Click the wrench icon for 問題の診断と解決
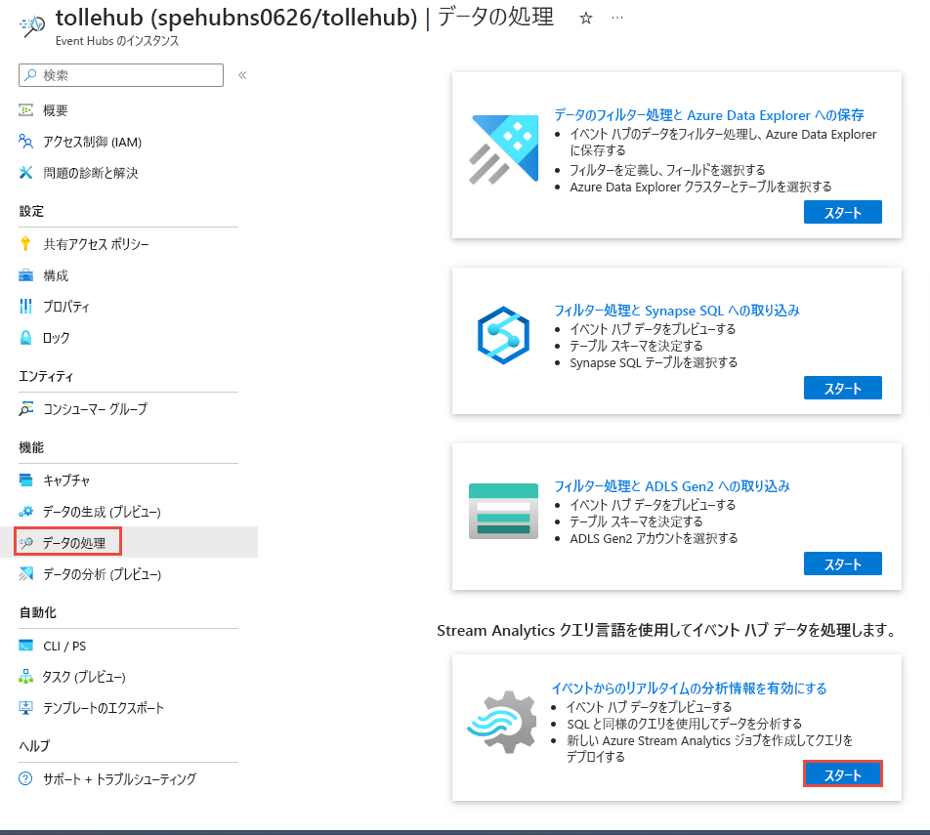 click(25, 173)
